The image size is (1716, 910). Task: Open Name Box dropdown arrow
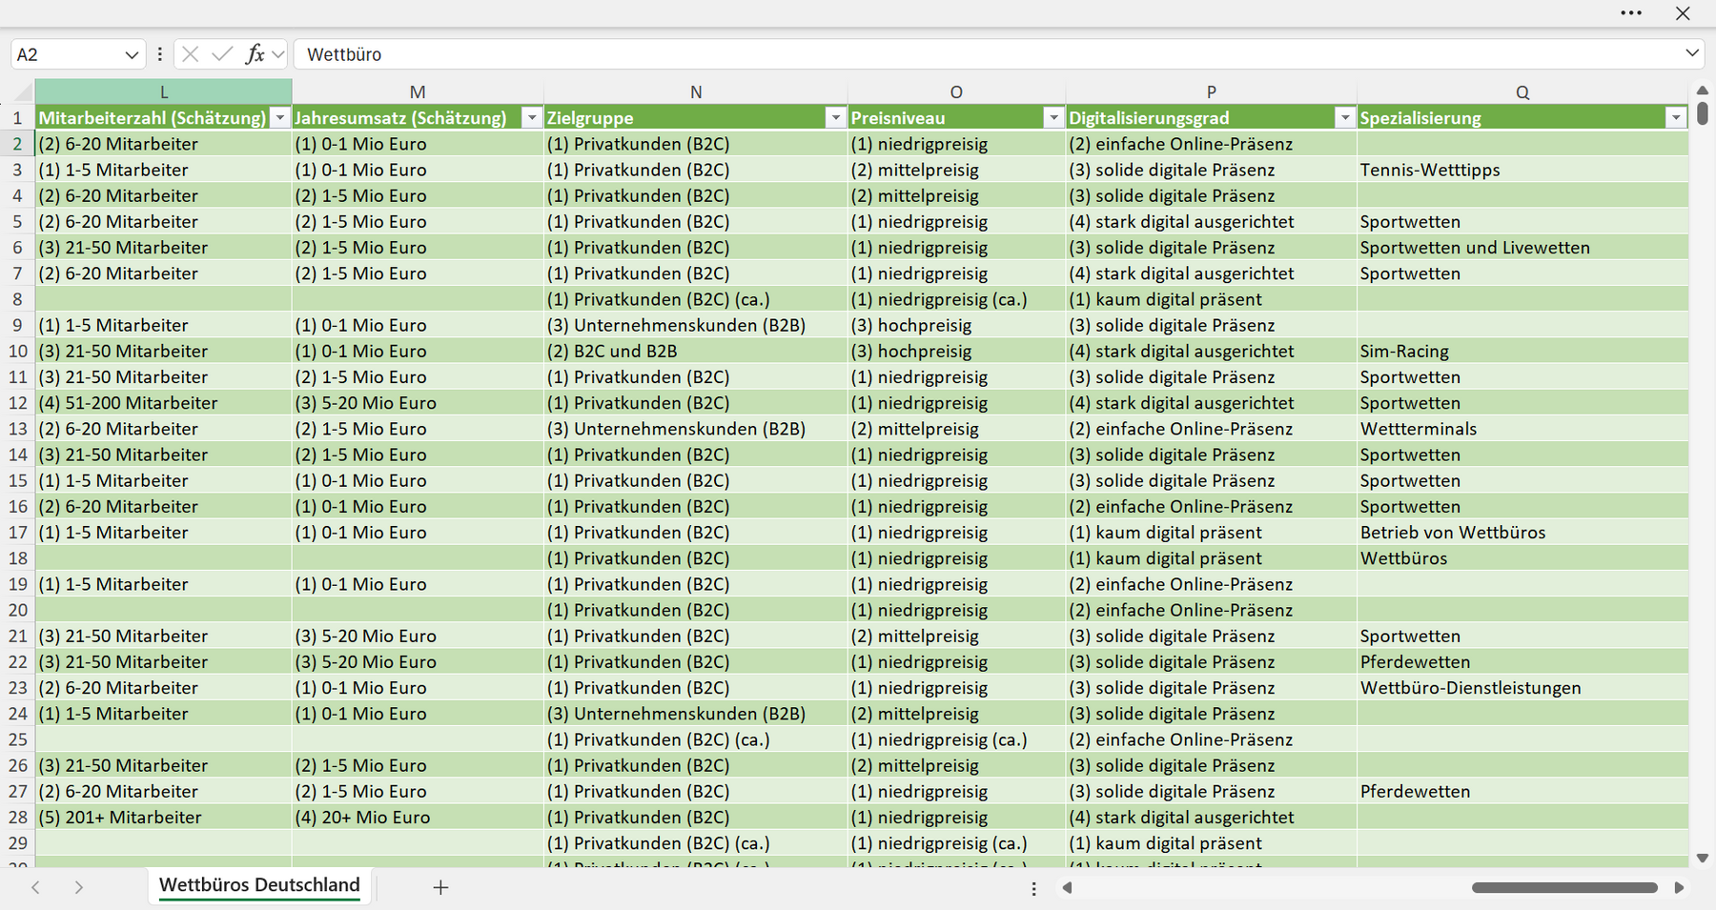point(132,55)
